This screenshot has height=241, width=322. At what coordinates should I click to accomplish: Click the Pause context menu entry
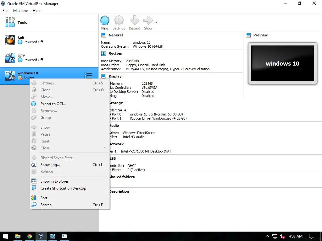[x=70, y=134]
